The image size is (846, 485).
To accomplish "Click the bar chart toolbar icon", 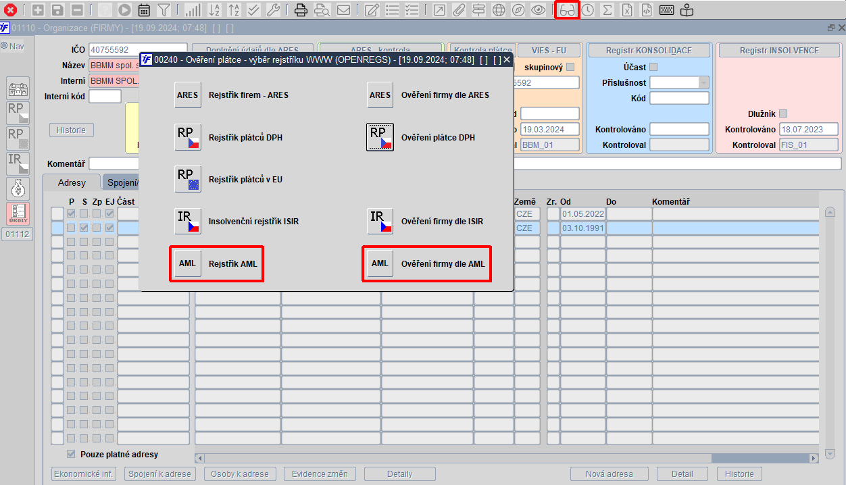I will [193, 10].
